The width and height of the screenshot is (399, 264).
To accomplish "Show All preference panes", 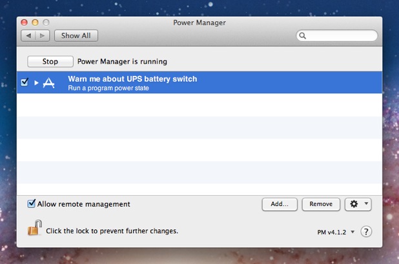I will 76,36.
